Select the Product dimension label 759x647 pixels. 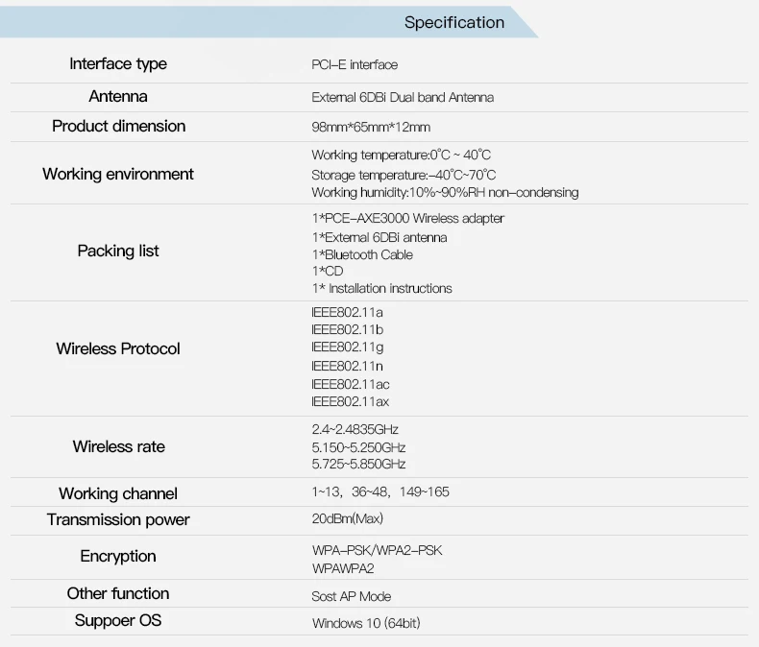coord(118,127)
